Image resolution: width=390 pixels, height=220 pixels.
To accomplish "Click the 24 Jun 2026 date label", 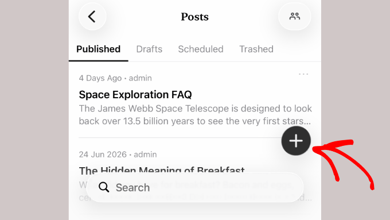I will 103,155.
